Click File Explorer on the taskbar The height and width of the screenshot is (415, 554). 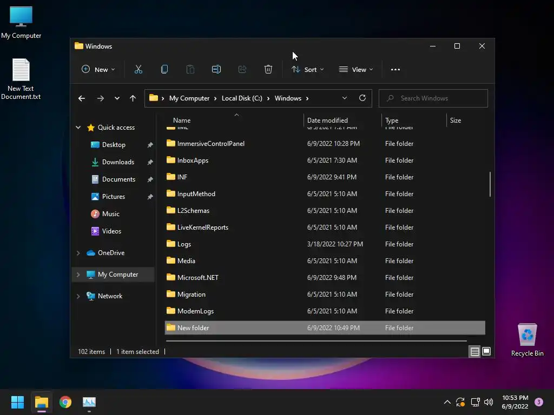(41, 402)
